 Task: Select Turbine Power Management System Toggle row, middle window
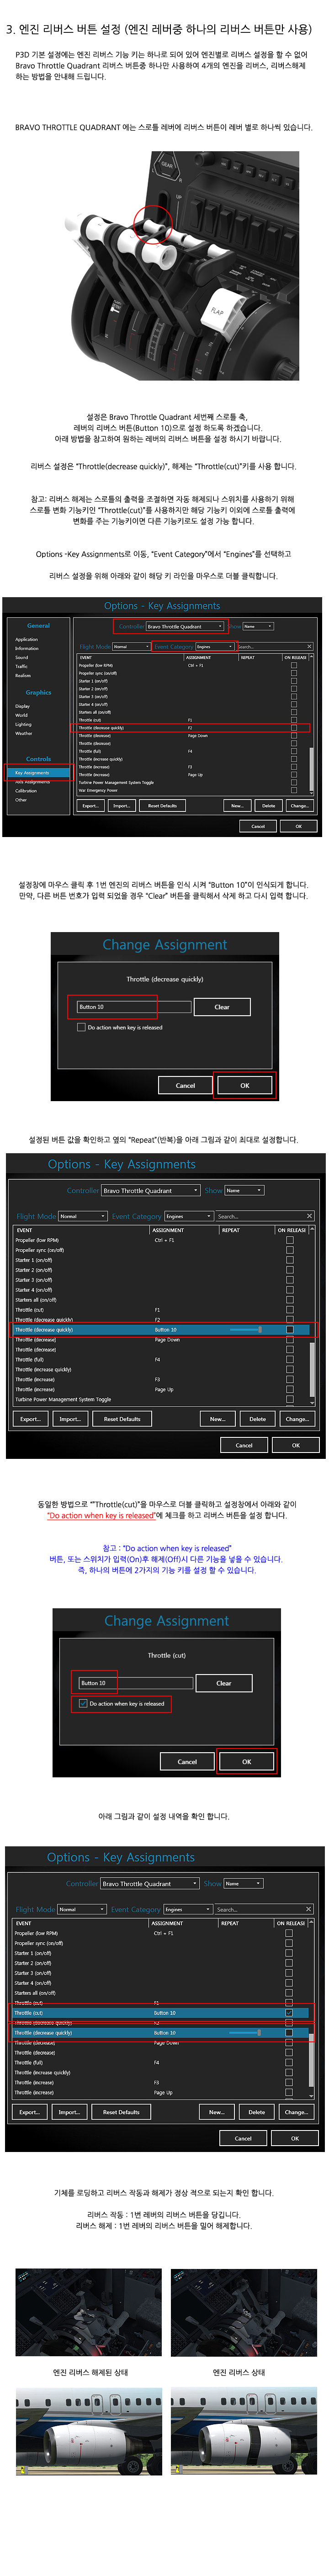tap(160, 1399)
